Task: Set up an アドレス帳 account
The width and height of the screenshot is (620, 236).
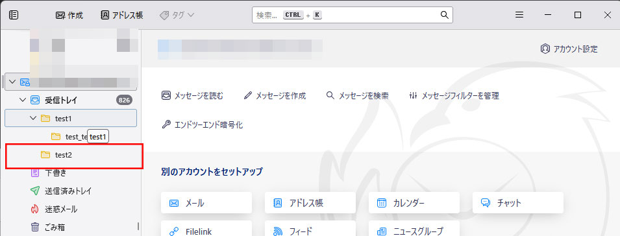Action: tap(310, 203)
